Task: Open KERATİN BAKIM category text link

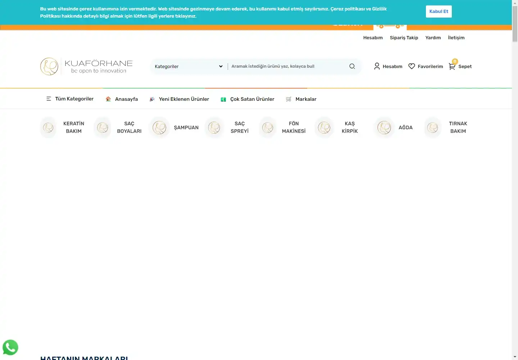Action: (74, 127)
